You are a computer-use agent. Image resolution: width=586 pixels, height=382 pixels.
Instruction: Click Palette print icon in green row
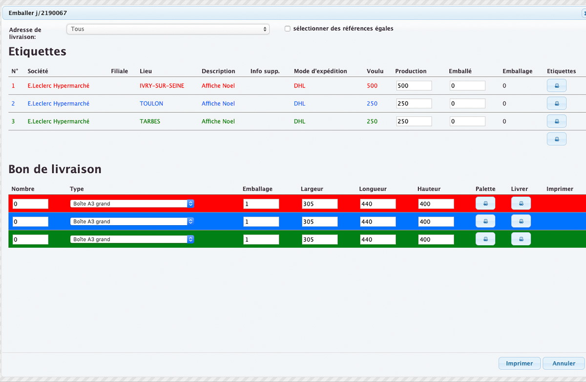pyautogui.click(x=485, y=239)
